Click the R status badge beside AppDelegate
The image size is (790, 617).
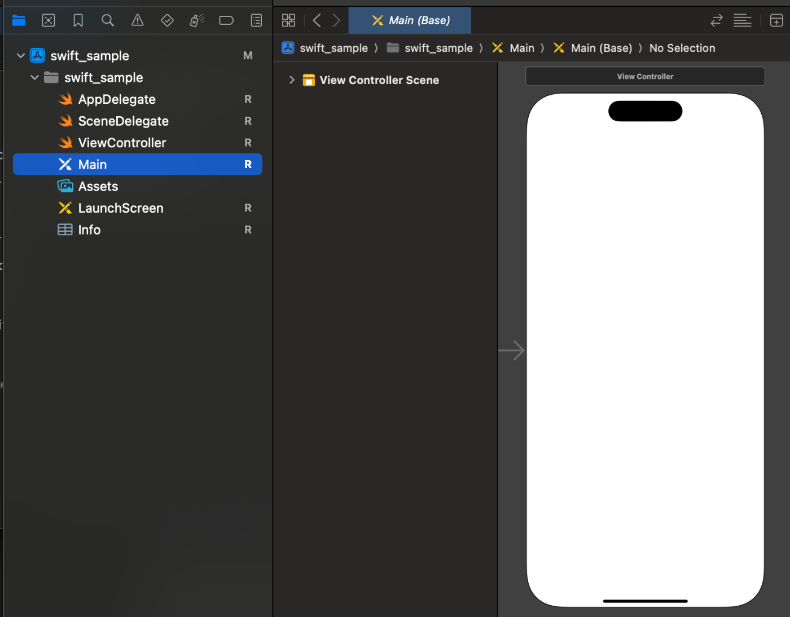(x=248, y=100)
